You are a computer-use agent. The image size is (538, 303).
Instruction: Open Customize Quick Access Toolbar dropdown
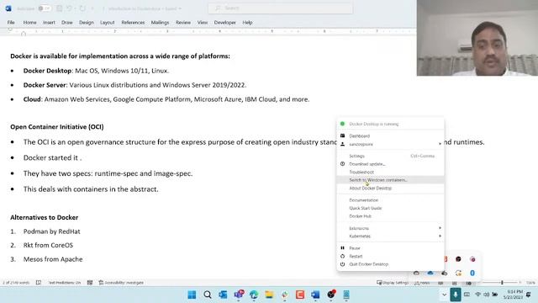pos(92,8)
